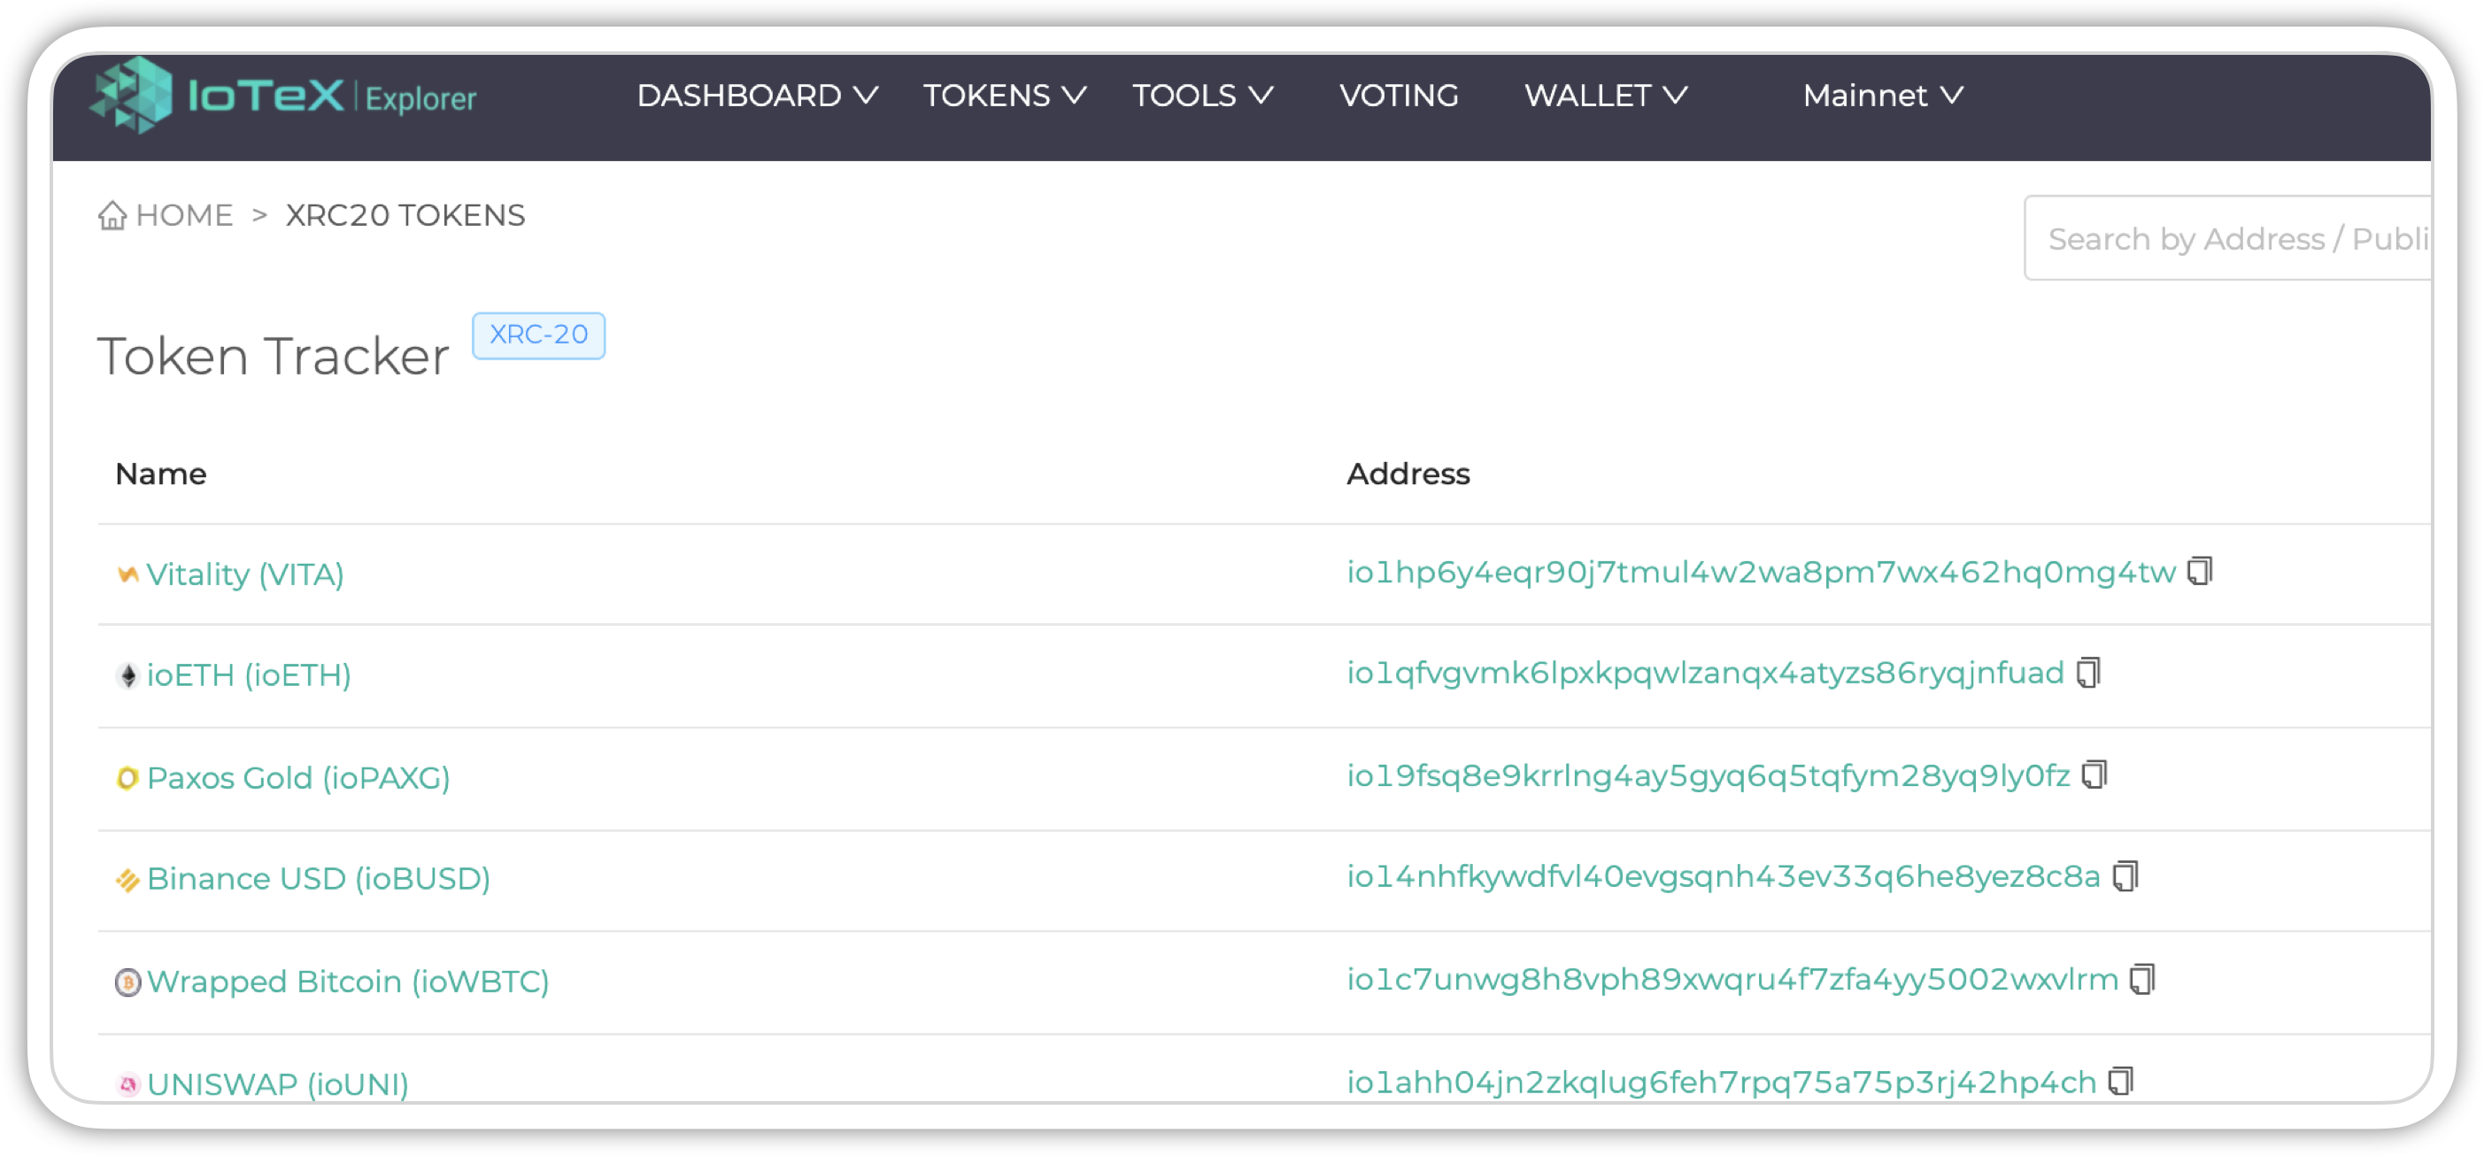Viewport: 2484px width, 1156px height.
Task: Copy the Paxos Gold address
Action: 2094,775
